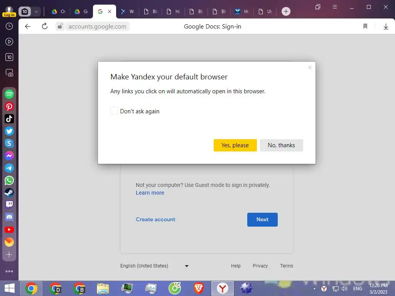Open Google Chrome from taskbar
395x296 pixels.
31,288
